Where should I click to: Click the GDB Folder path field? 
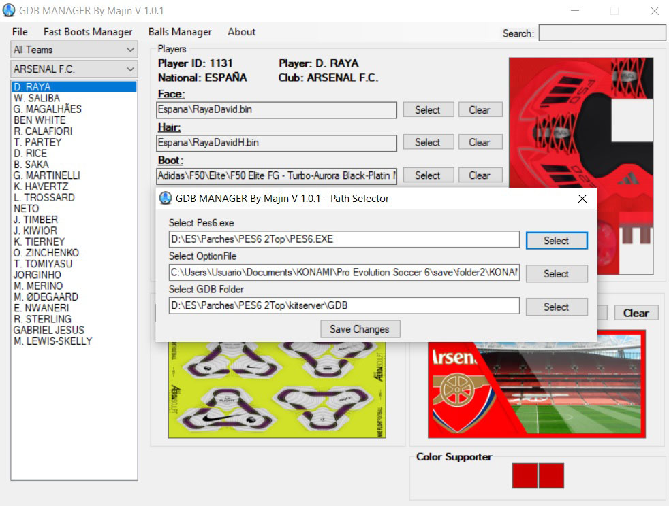click(x=344, y=306)
